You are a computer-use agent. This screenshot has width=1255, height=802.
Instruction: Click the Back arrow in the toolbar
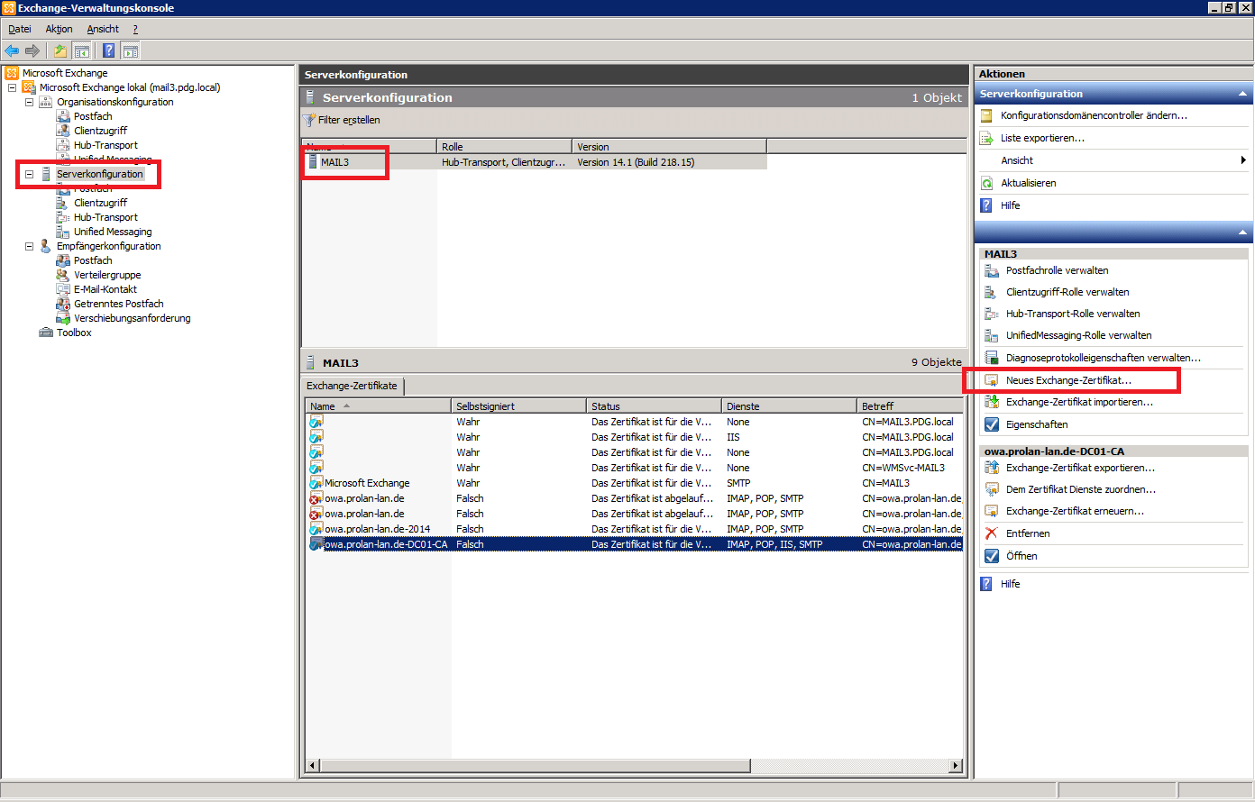(x=12, y=51)
